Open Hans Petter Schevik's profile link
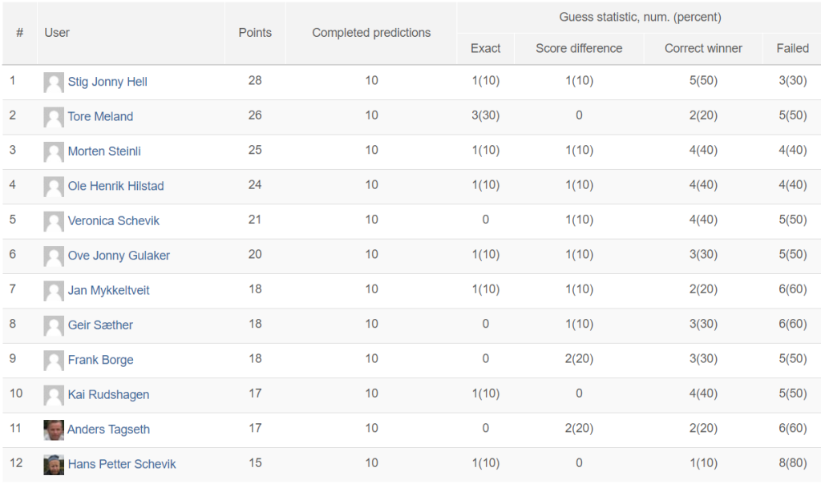Viewport: 821px width, 484px height. pos(122,464)
